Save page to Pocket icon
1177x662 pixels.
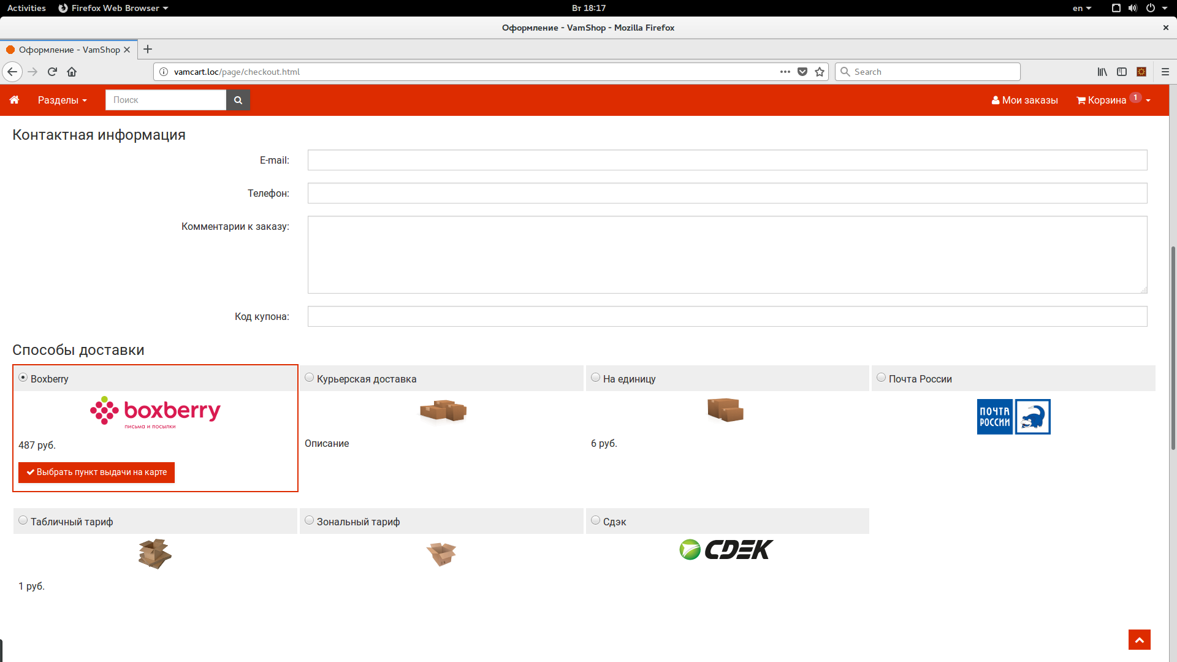click(x=802, y=72)
